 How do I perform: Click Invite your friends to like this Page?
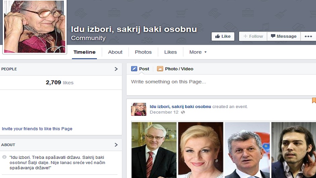(x=37, y=129)
